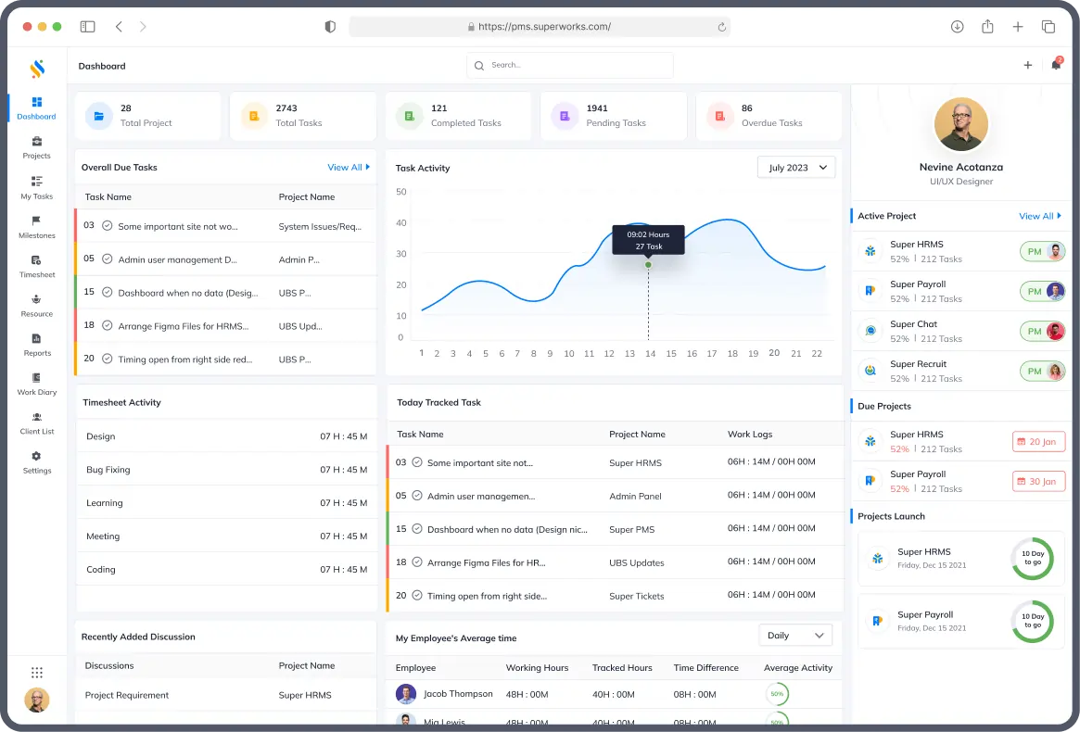Open the Client List section
This screenshot has height=732, width=1080.
tap(36, 423)
